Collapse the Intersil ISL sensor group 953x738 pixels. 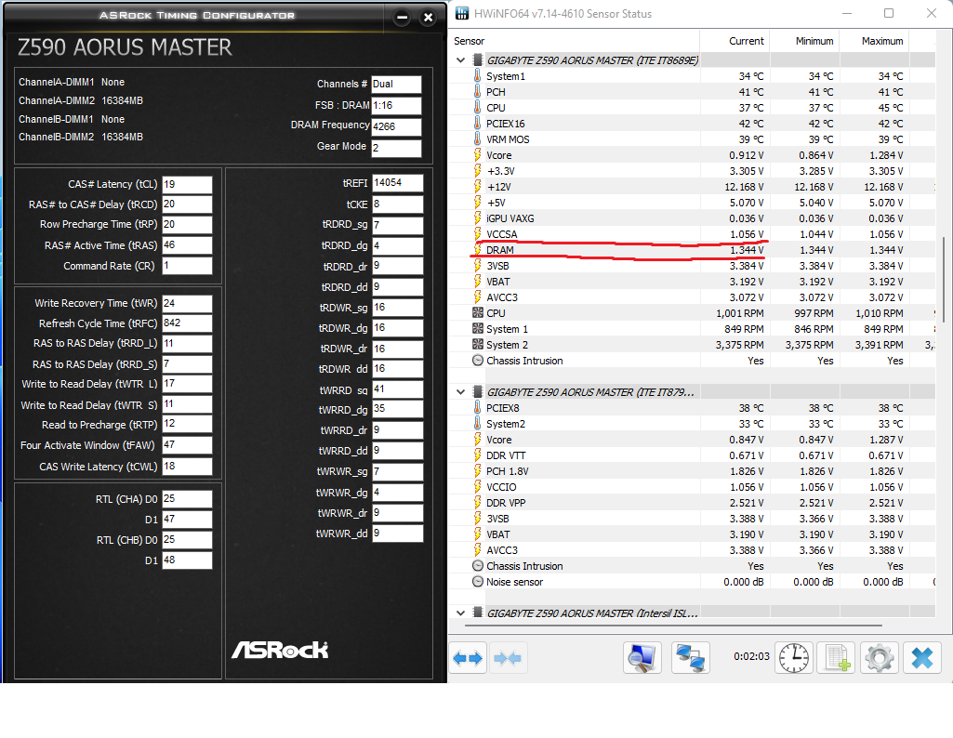click(x=461, y=613)
